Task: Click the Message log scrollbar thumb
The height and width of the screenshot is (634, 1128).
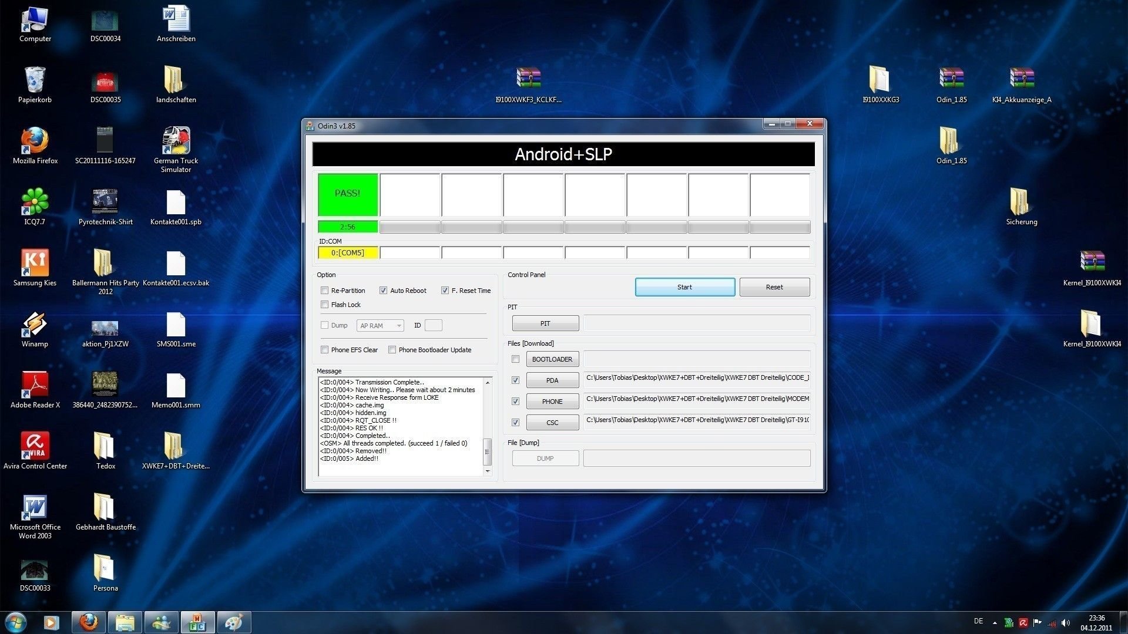Action: 487,452
